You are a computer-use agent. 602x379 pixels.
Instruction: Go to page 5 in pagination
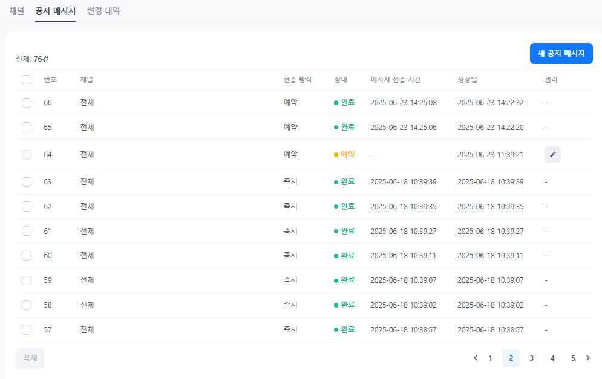coord(572,358)
